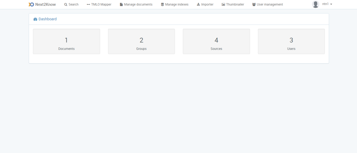Click the users icon beside User management
Viewport: 357px width, 153px height.
[x=254, y=4]
